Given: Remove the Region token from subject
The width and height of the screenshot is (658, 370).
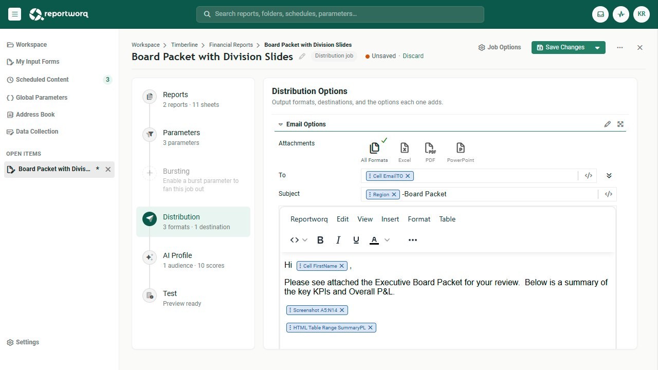Looking at the screenshot, I should point(394,194).
